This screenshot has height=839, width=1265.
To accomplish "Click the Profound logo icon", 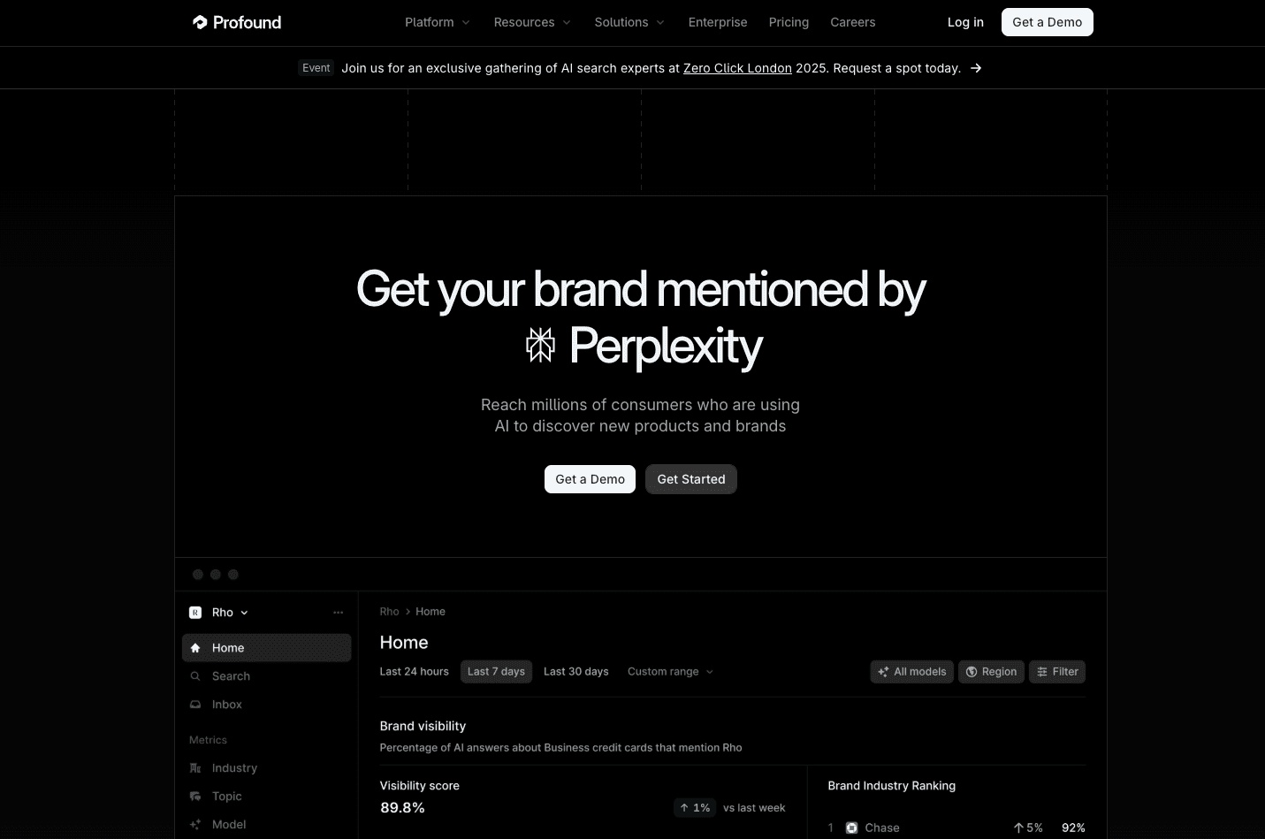I will (200, 22).
